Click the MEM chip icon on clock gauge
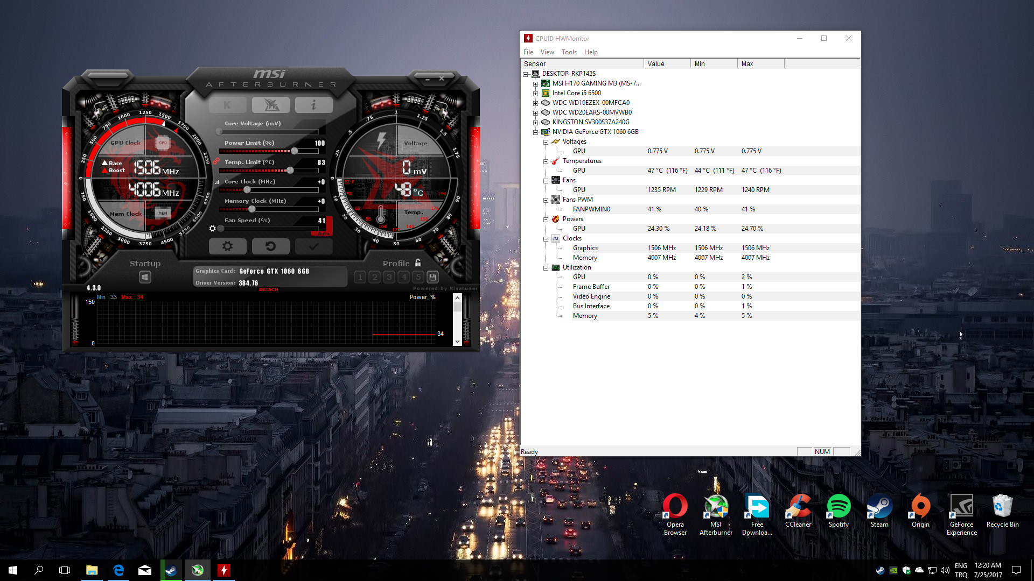1034x581 pixels. tap(163, 213)
